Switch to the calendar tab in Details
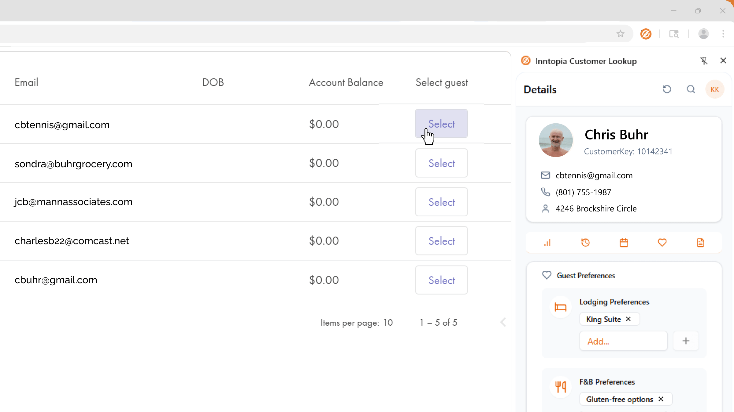The height and width of the screenshot is (412, 734). point(624,243)
